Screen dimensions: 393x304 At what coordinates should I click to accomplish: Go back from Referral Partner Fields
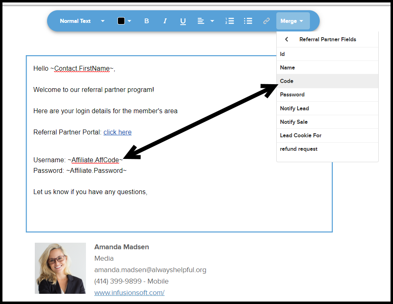287,39
